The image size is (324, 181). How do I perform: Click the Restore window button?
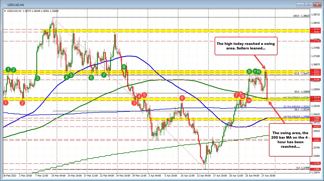pos(308,5)
